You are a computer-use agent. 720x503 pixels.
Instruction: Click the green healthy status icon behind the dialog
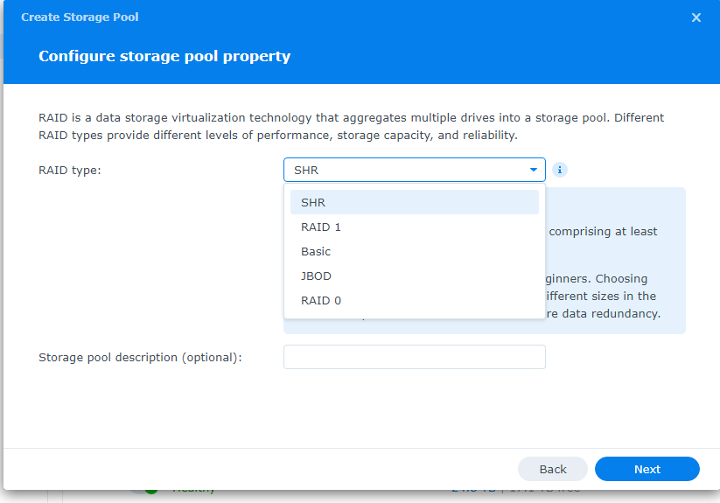pos(151,491)
